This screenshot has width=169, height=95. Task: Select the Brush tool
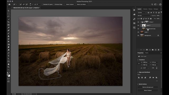(x=8, y=33)
